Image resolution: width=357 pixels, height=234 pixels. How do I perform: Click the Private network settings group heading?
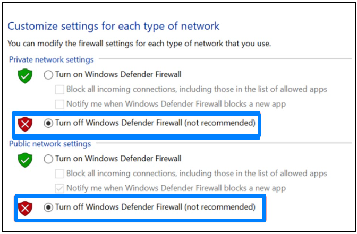pyautogui.click(x=51, y=60)
